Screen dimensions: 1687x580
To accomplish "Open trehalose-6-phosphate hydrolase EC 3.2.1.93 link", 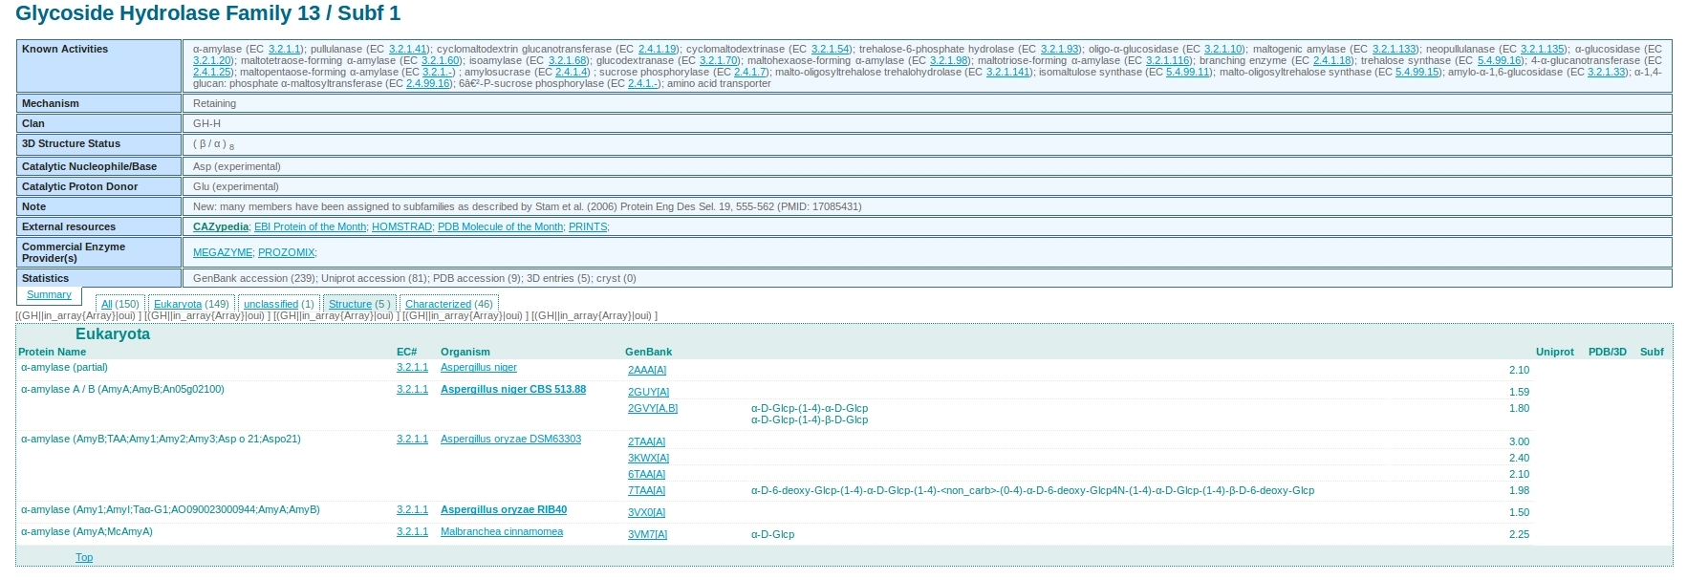I will click(1059, 49).
